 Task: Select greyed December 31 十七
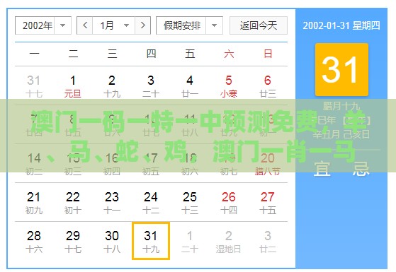[34, 86]
